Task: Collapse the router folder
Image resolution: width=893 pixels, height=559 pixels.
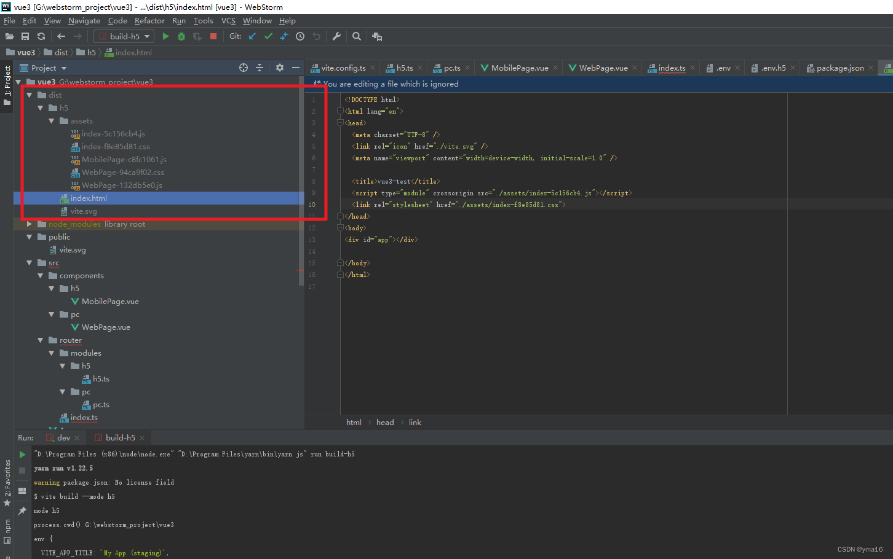Action: point(41,340)
